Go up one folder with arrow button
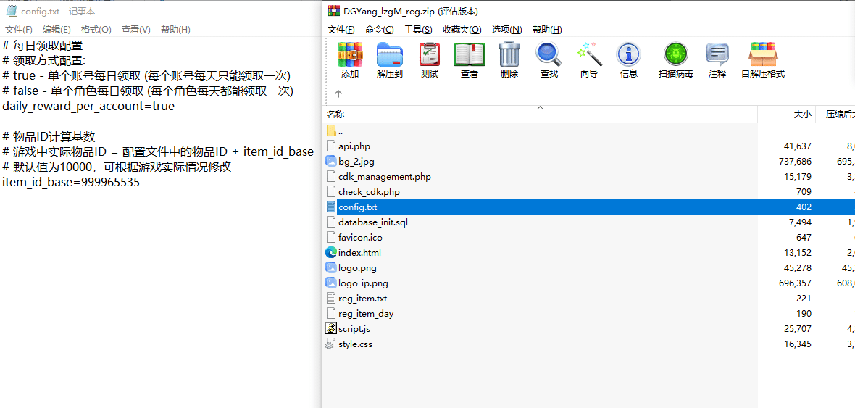Screen dimensions: 855x408 click(338, 93)
